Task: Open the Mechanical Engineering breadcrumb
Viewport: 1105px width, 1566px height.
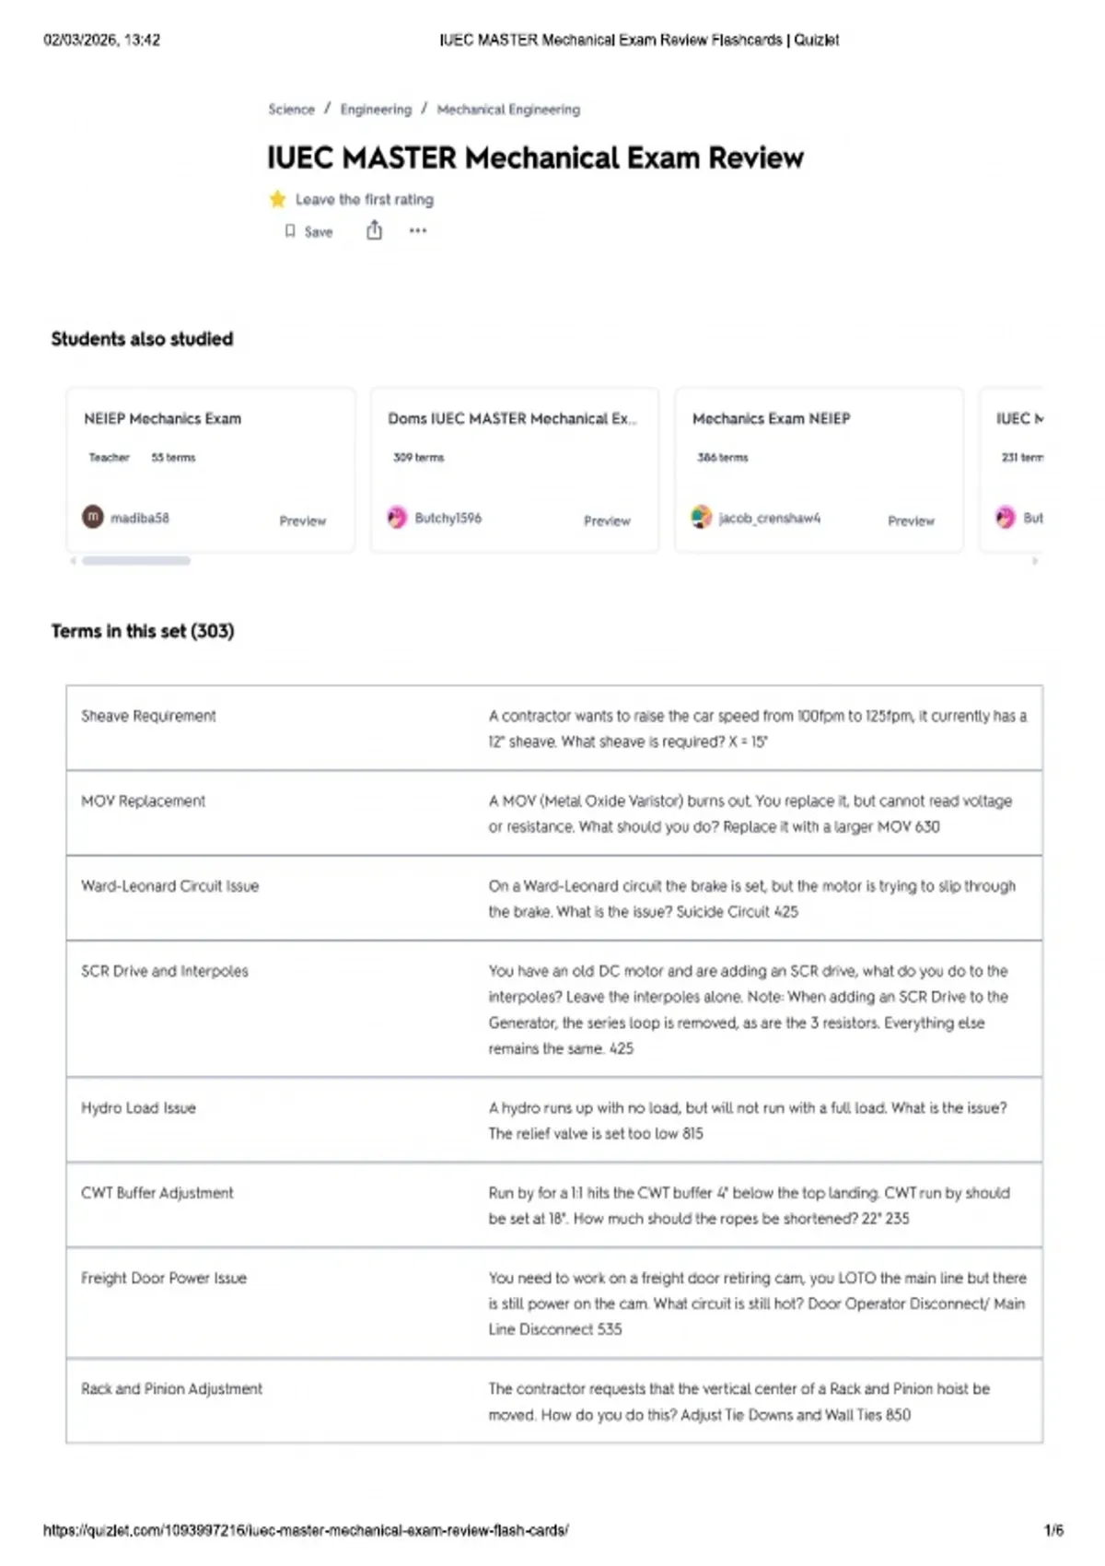Action: [x=508, y=110]
